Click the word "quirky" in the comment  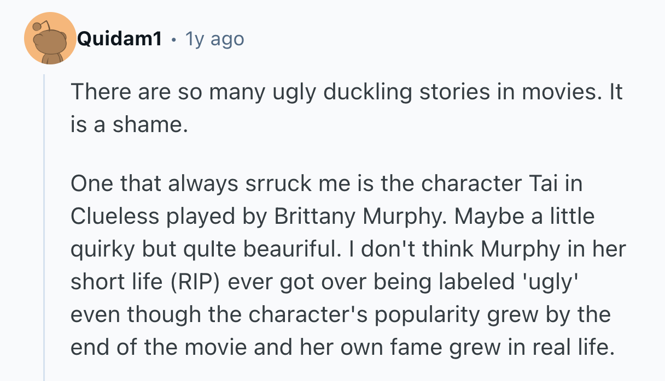(103, 249)
